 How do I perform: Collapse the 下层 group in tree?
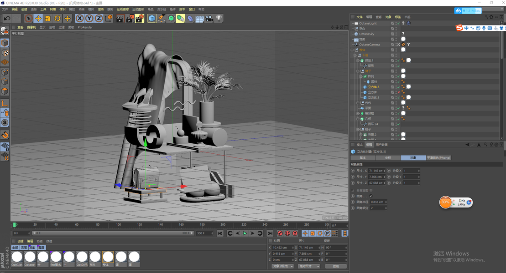click(x=355, y=55)
